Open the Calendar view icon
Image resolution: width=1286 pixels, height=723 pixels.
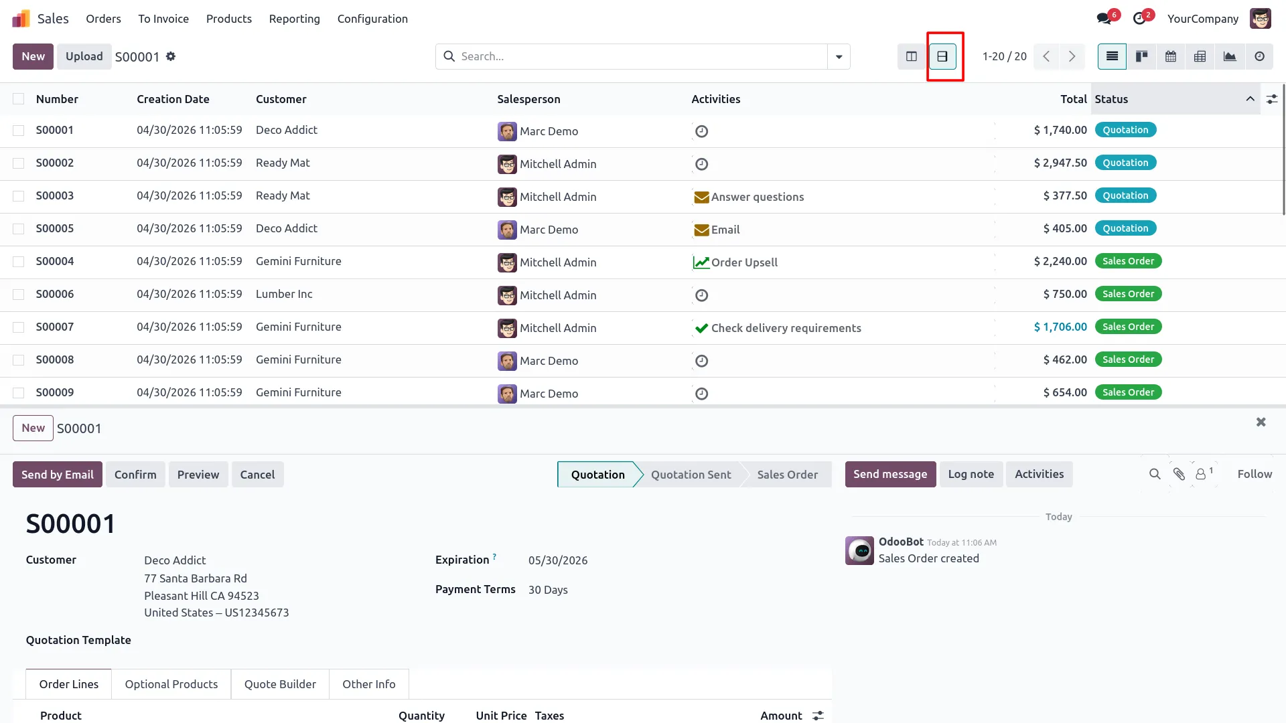click(x=1171, y=57)
